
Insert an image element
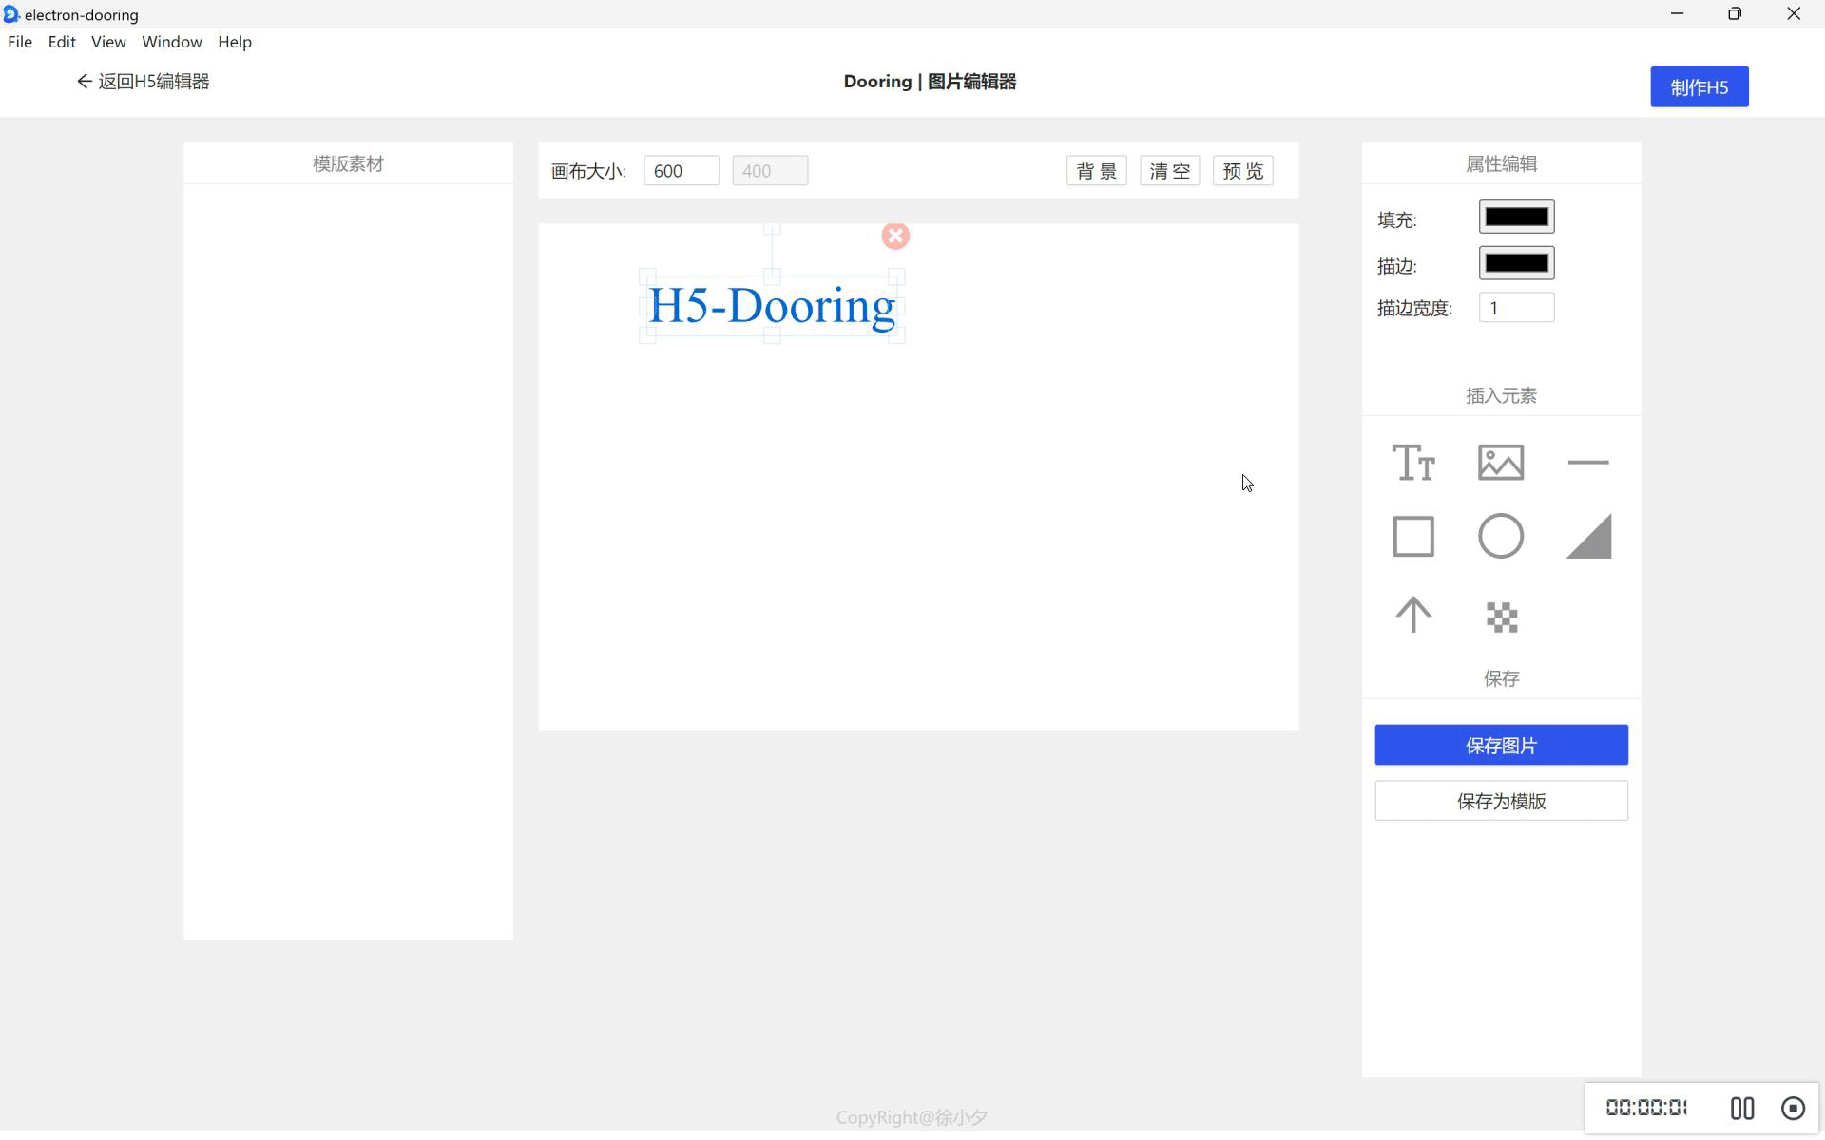1501,463
